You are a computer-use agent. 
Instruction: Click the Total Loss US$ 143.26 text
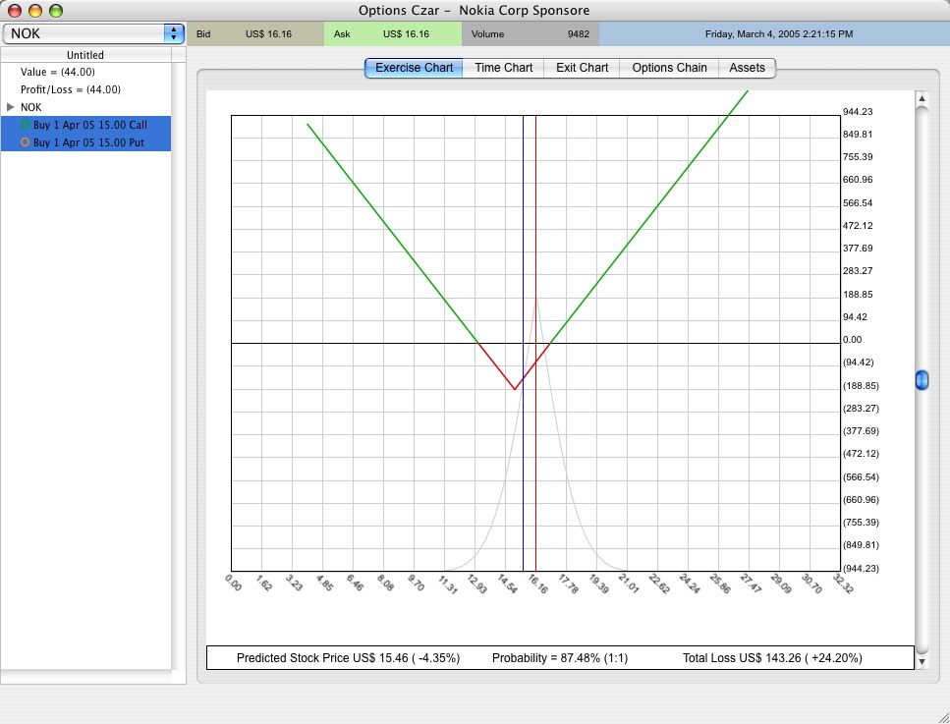tap(772, 658)
